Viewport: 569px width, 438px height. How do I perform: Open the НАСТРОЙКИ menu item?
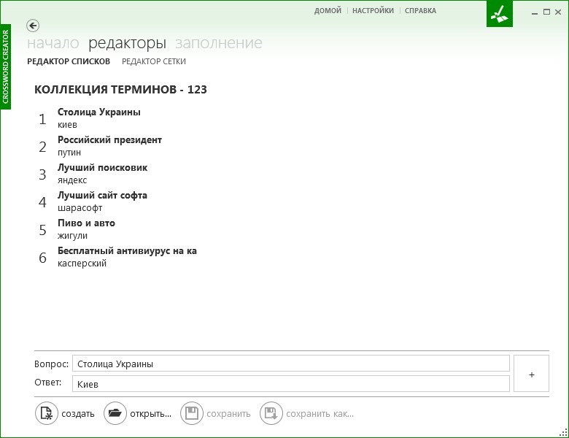coord(373,11)
